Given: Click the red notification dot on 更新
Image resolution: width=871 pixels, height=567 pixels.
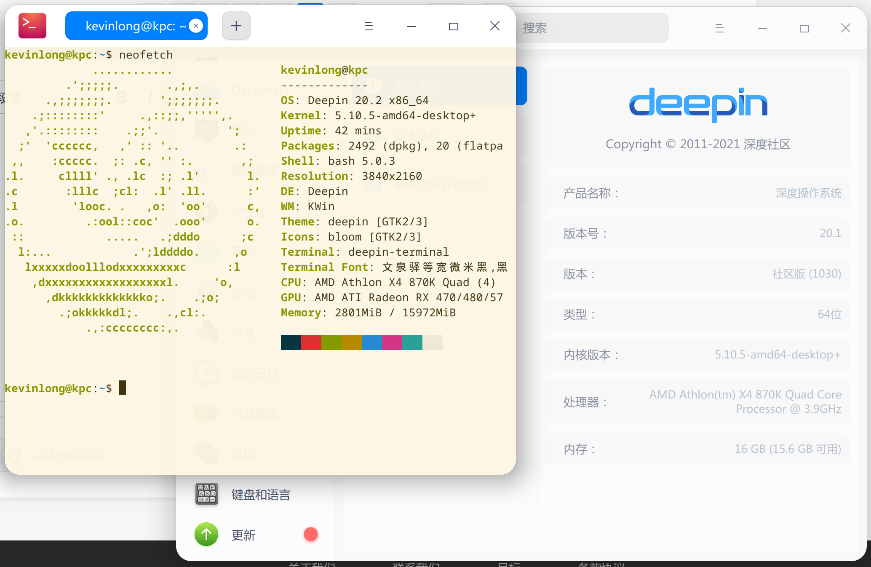Looking at the screenshot, I should click(310, 534).
